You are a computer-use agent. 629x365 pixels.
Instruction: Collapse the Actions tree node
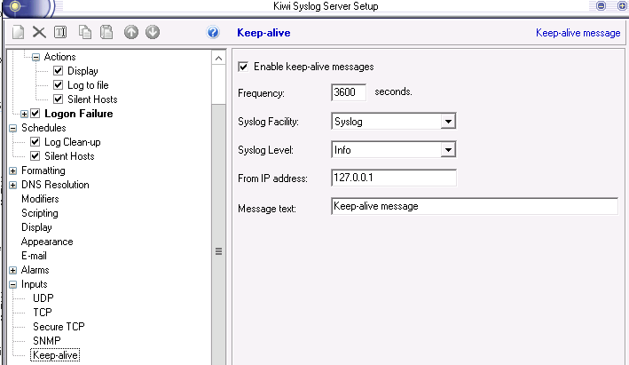point(35,57)
